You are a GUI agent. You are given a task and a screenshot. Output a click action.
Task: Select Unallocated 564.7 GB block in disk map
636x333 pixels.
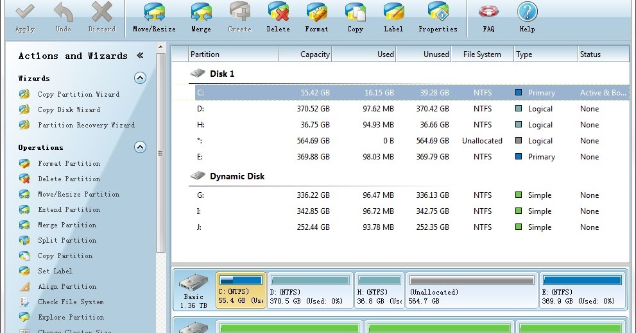click(x=472, y=290)
